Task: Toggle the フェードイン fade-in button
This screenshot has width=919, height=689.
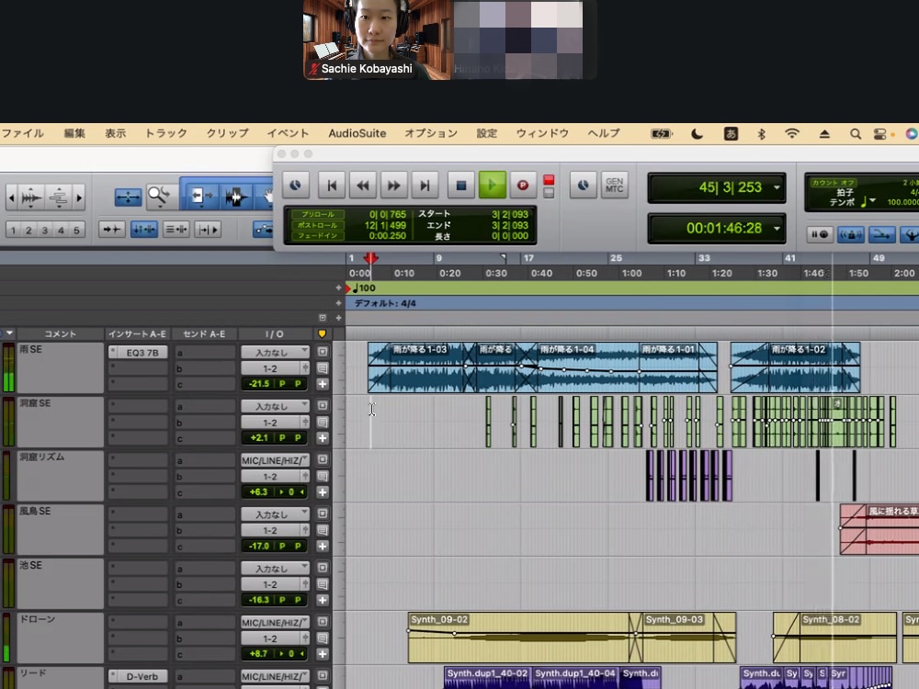Action: (317, 235)
